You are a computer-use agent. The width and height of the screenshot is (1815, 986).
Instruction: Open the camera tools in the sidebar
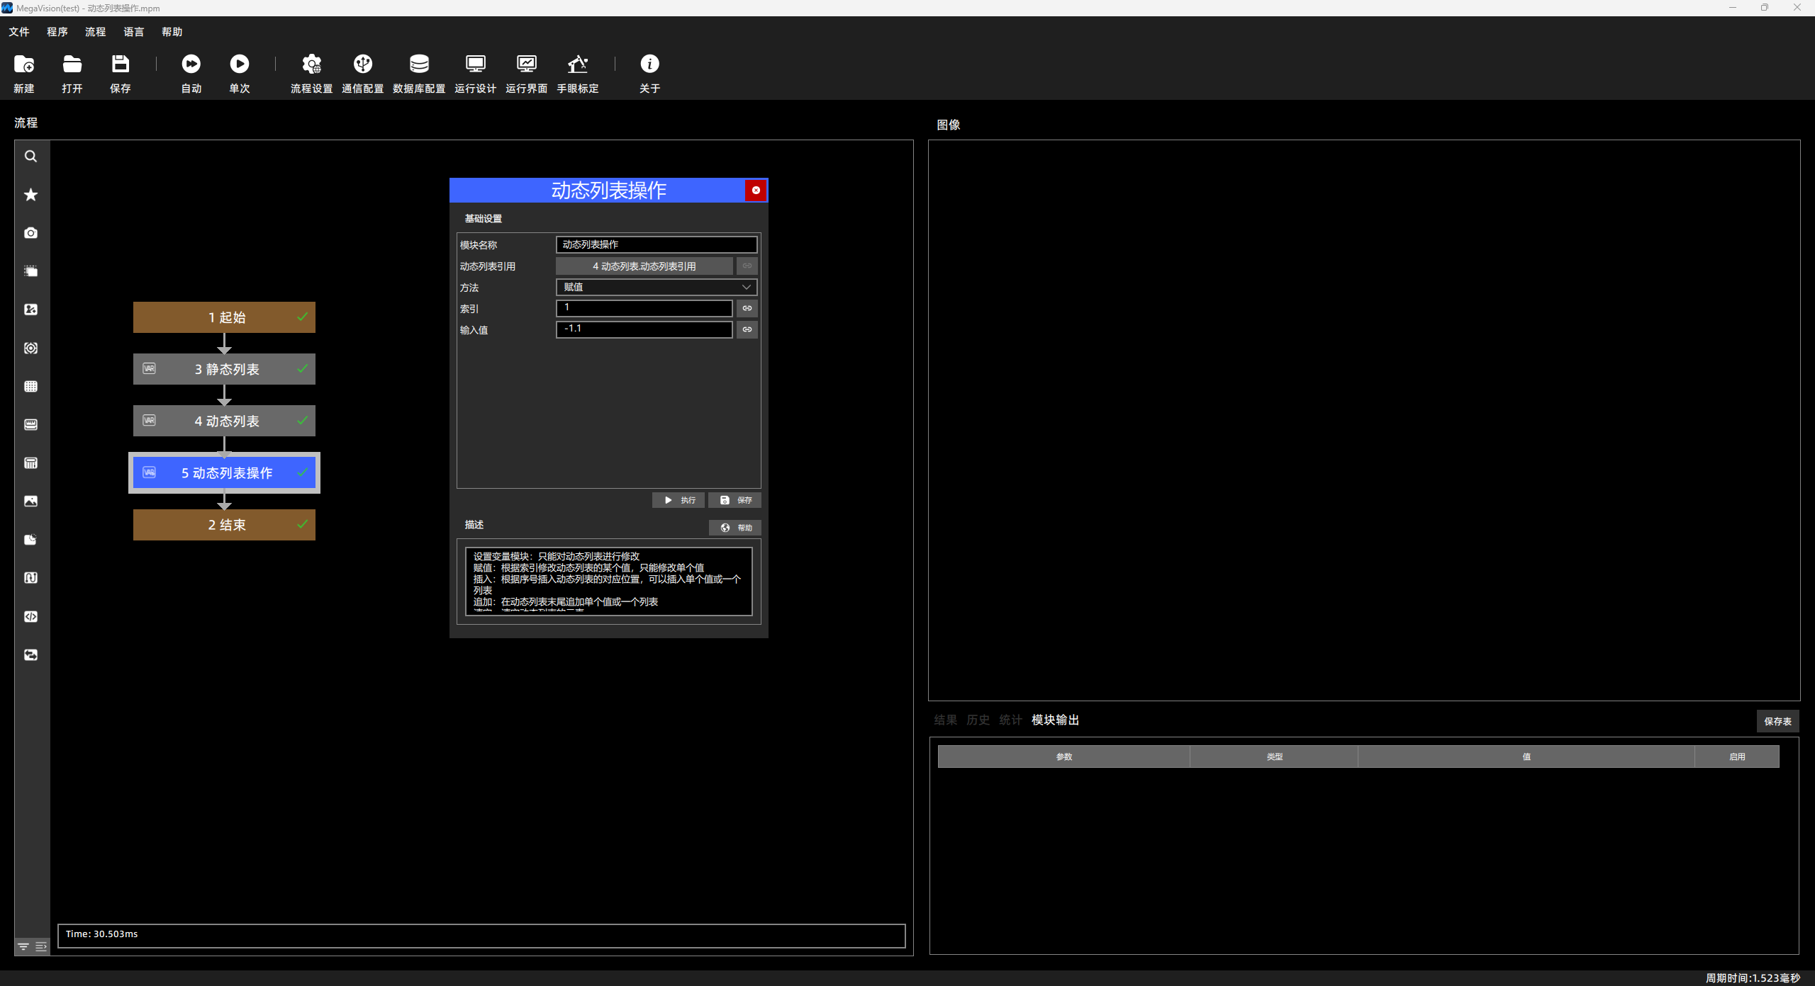(31, 233)
